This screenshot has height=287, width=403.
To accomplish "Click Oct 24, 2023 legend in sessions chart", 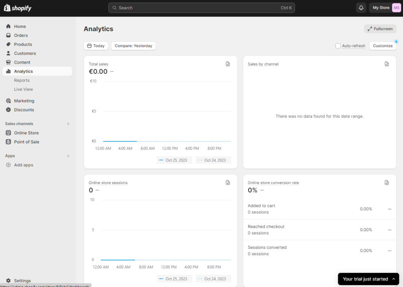I will tap(213, 279).
